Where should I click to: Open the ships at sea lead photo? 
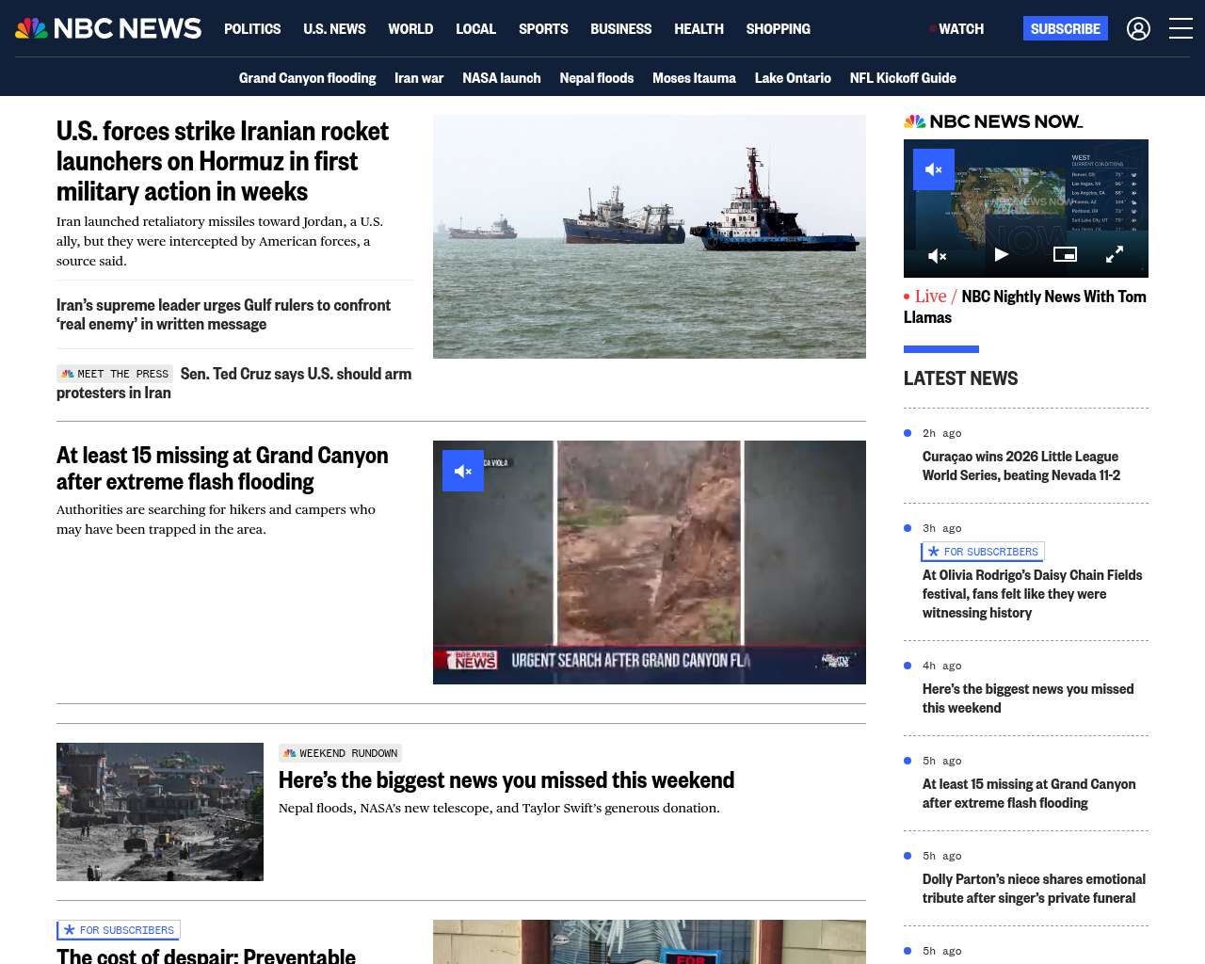(x=650, y=236)
